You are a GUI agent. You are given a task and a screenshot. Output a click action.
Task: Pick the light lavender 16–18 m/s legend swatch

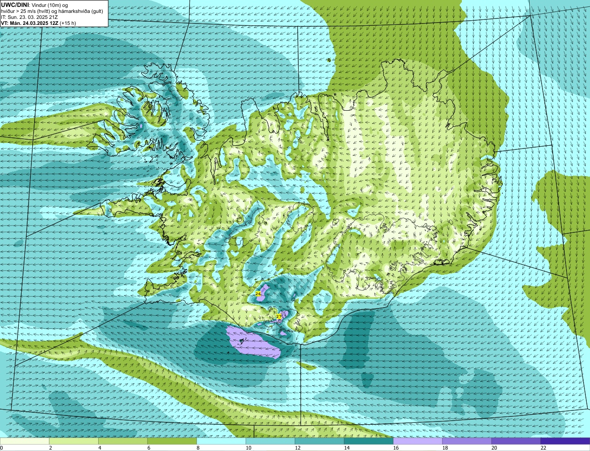point(418,441)
